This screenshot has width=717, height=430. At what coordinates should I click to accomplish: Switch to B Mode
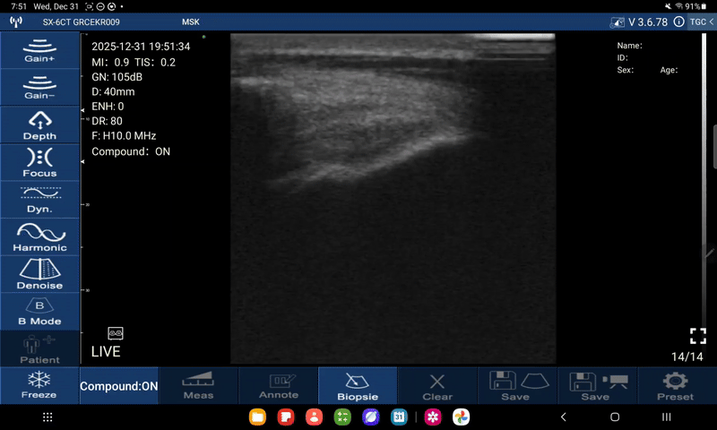coord(39,312)
